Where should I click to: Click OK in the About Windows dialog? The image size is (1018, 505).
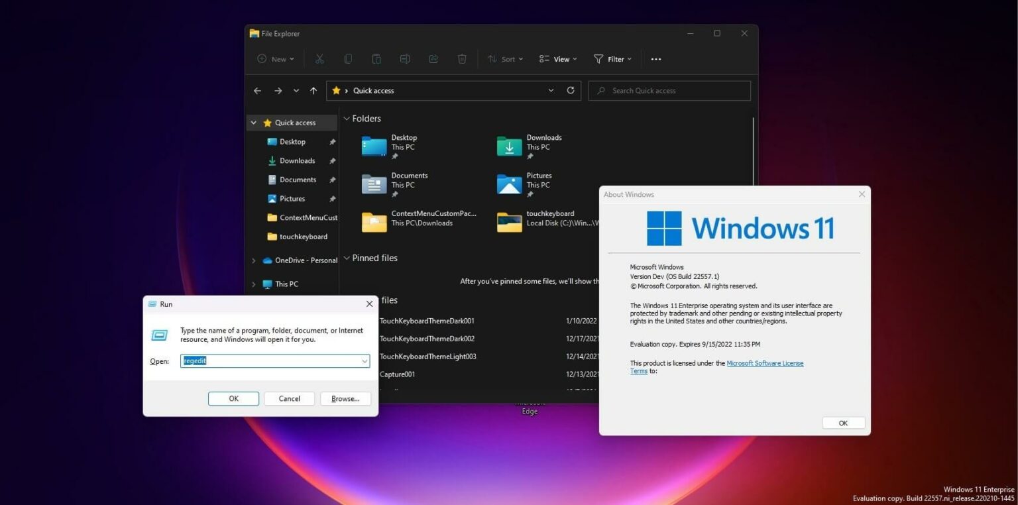(842, 423)
